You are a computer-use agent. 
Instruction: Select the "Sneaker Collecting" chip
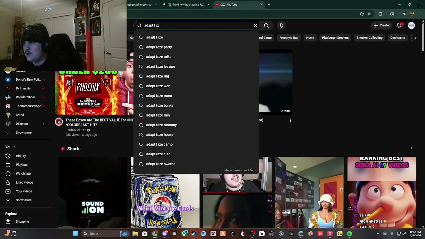coord(369,38)
